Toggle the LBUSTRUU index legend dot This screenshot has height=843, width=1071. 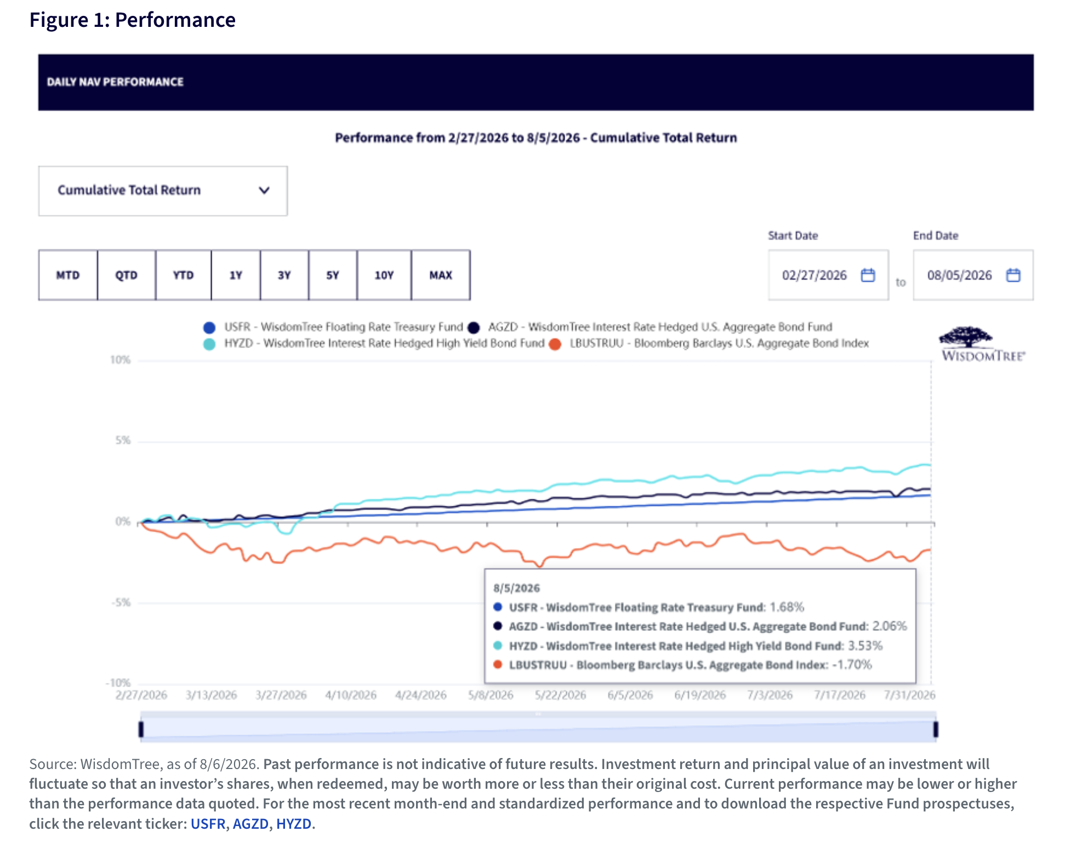(x=555, y=344)
